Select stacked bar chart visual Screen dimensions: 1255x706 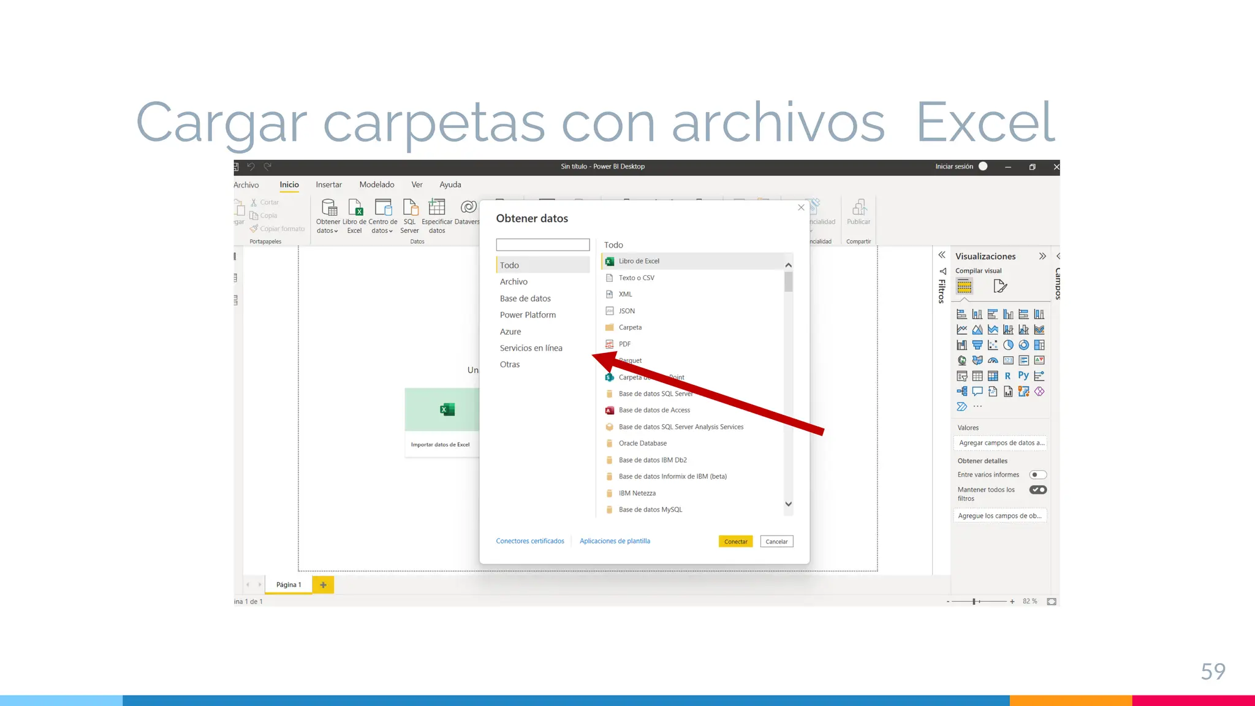point(962,314)
